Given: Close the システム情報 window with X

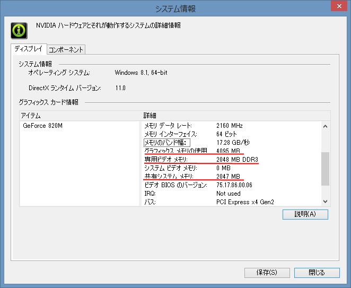Looking at the screenshot, I should 339,6.
